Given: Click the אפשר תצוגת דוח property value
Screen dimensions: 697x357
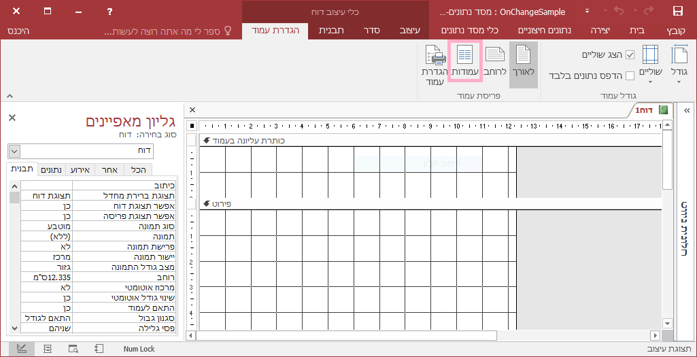Looking at the screenshot, I should coord(47,206).
